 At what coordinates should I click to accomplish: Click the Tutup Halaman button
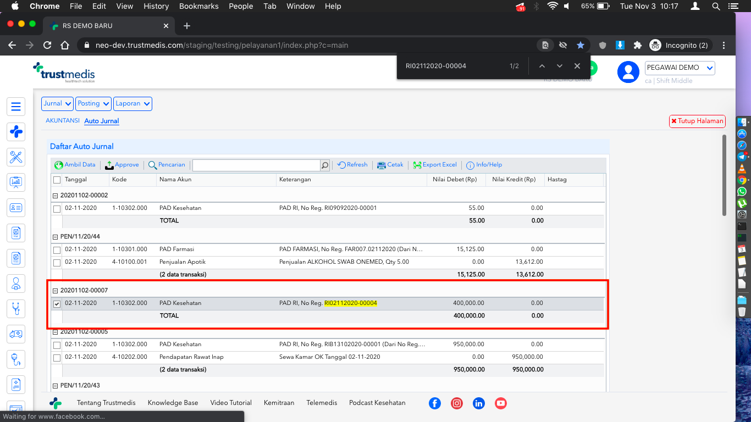click(697, 121)
